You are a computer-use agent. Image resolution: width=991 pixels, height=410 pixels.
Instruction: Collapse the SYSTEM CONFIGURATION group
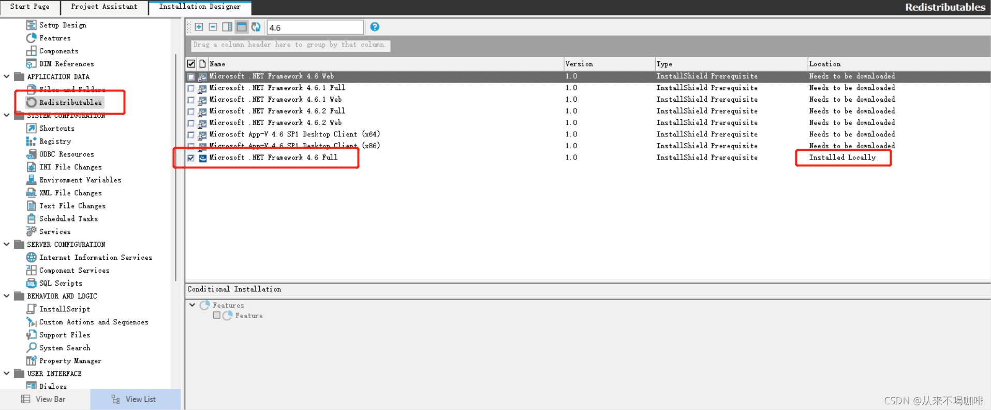tap(7, 115)
